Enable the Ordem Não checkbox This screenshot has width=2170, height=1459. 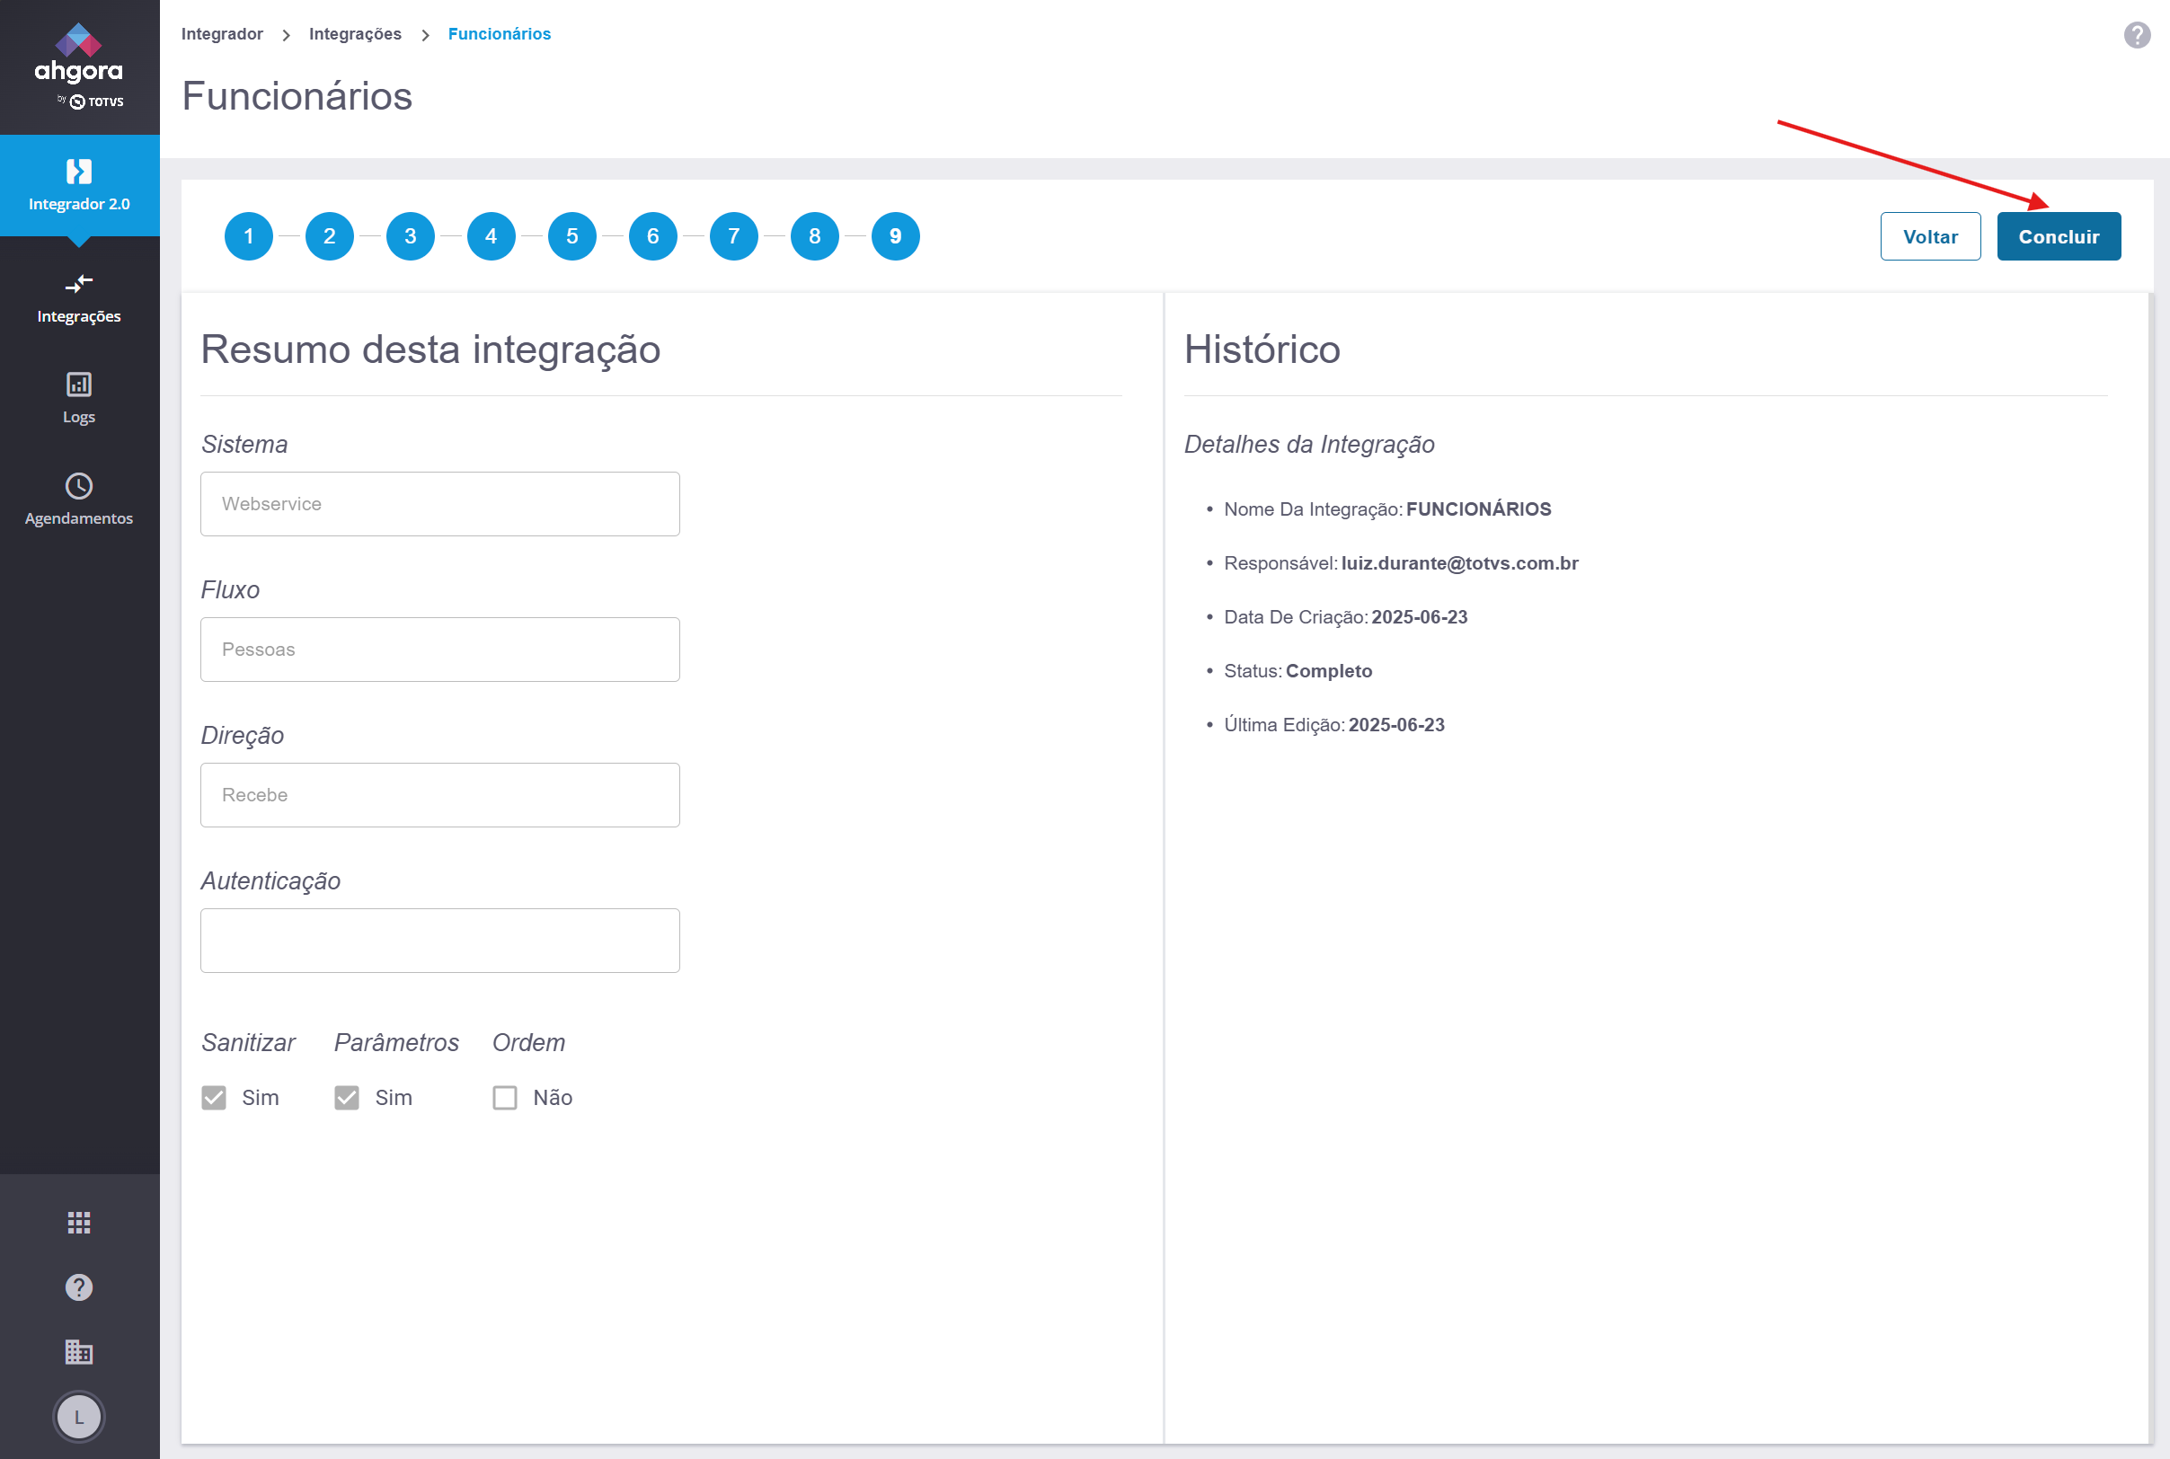(x=505, y=1098)
